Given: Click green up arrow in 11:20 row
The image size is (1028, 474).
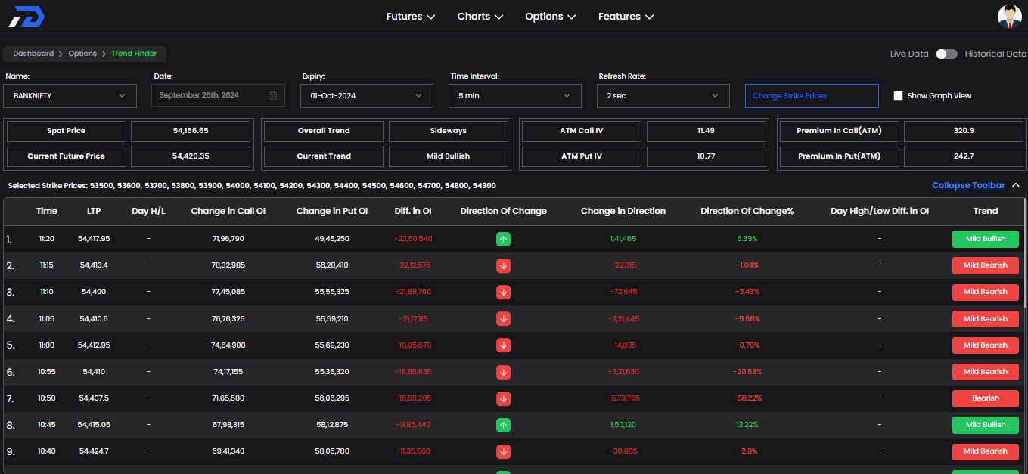Looking at the screenshot, I should point(504,239).
